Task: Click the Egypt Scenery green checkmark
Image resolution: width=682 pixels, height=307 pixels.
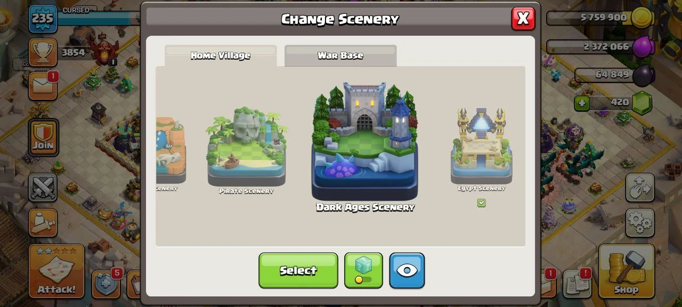Action: (482, 203)
